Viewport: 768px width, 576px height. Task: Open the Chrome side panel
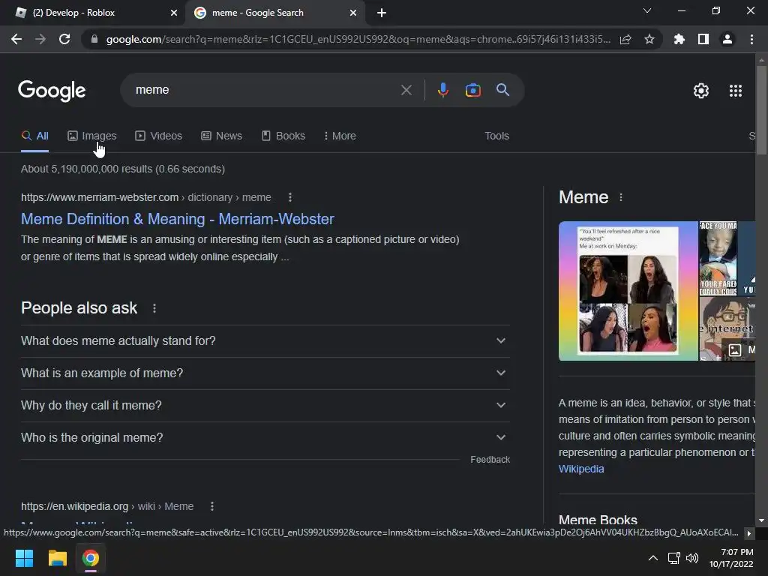point(703,39)
